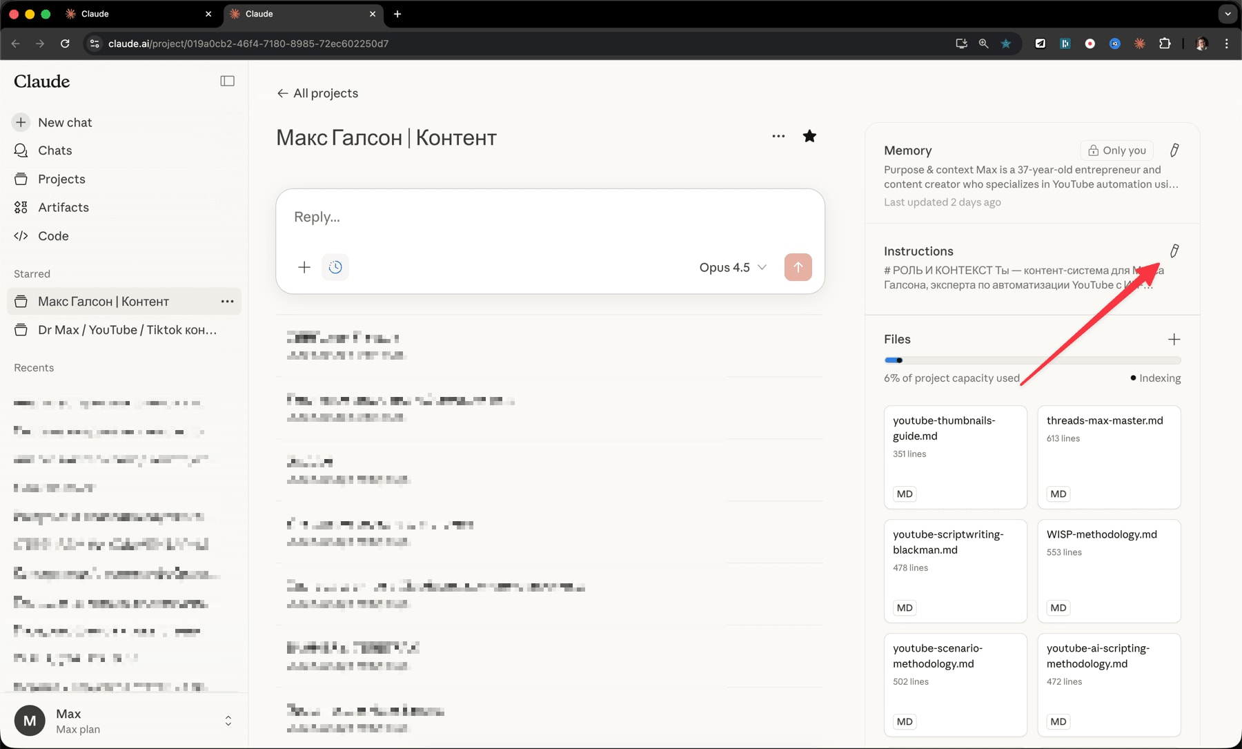Open youtube-scriptwriting-blackman.md file card
The width and height of the screenshot is (1242, 749).
pos(955,571)
